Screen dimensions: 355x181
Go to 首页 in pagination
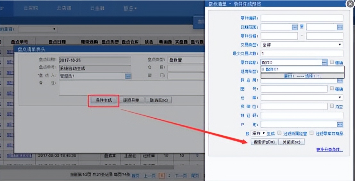click(135, 176)
